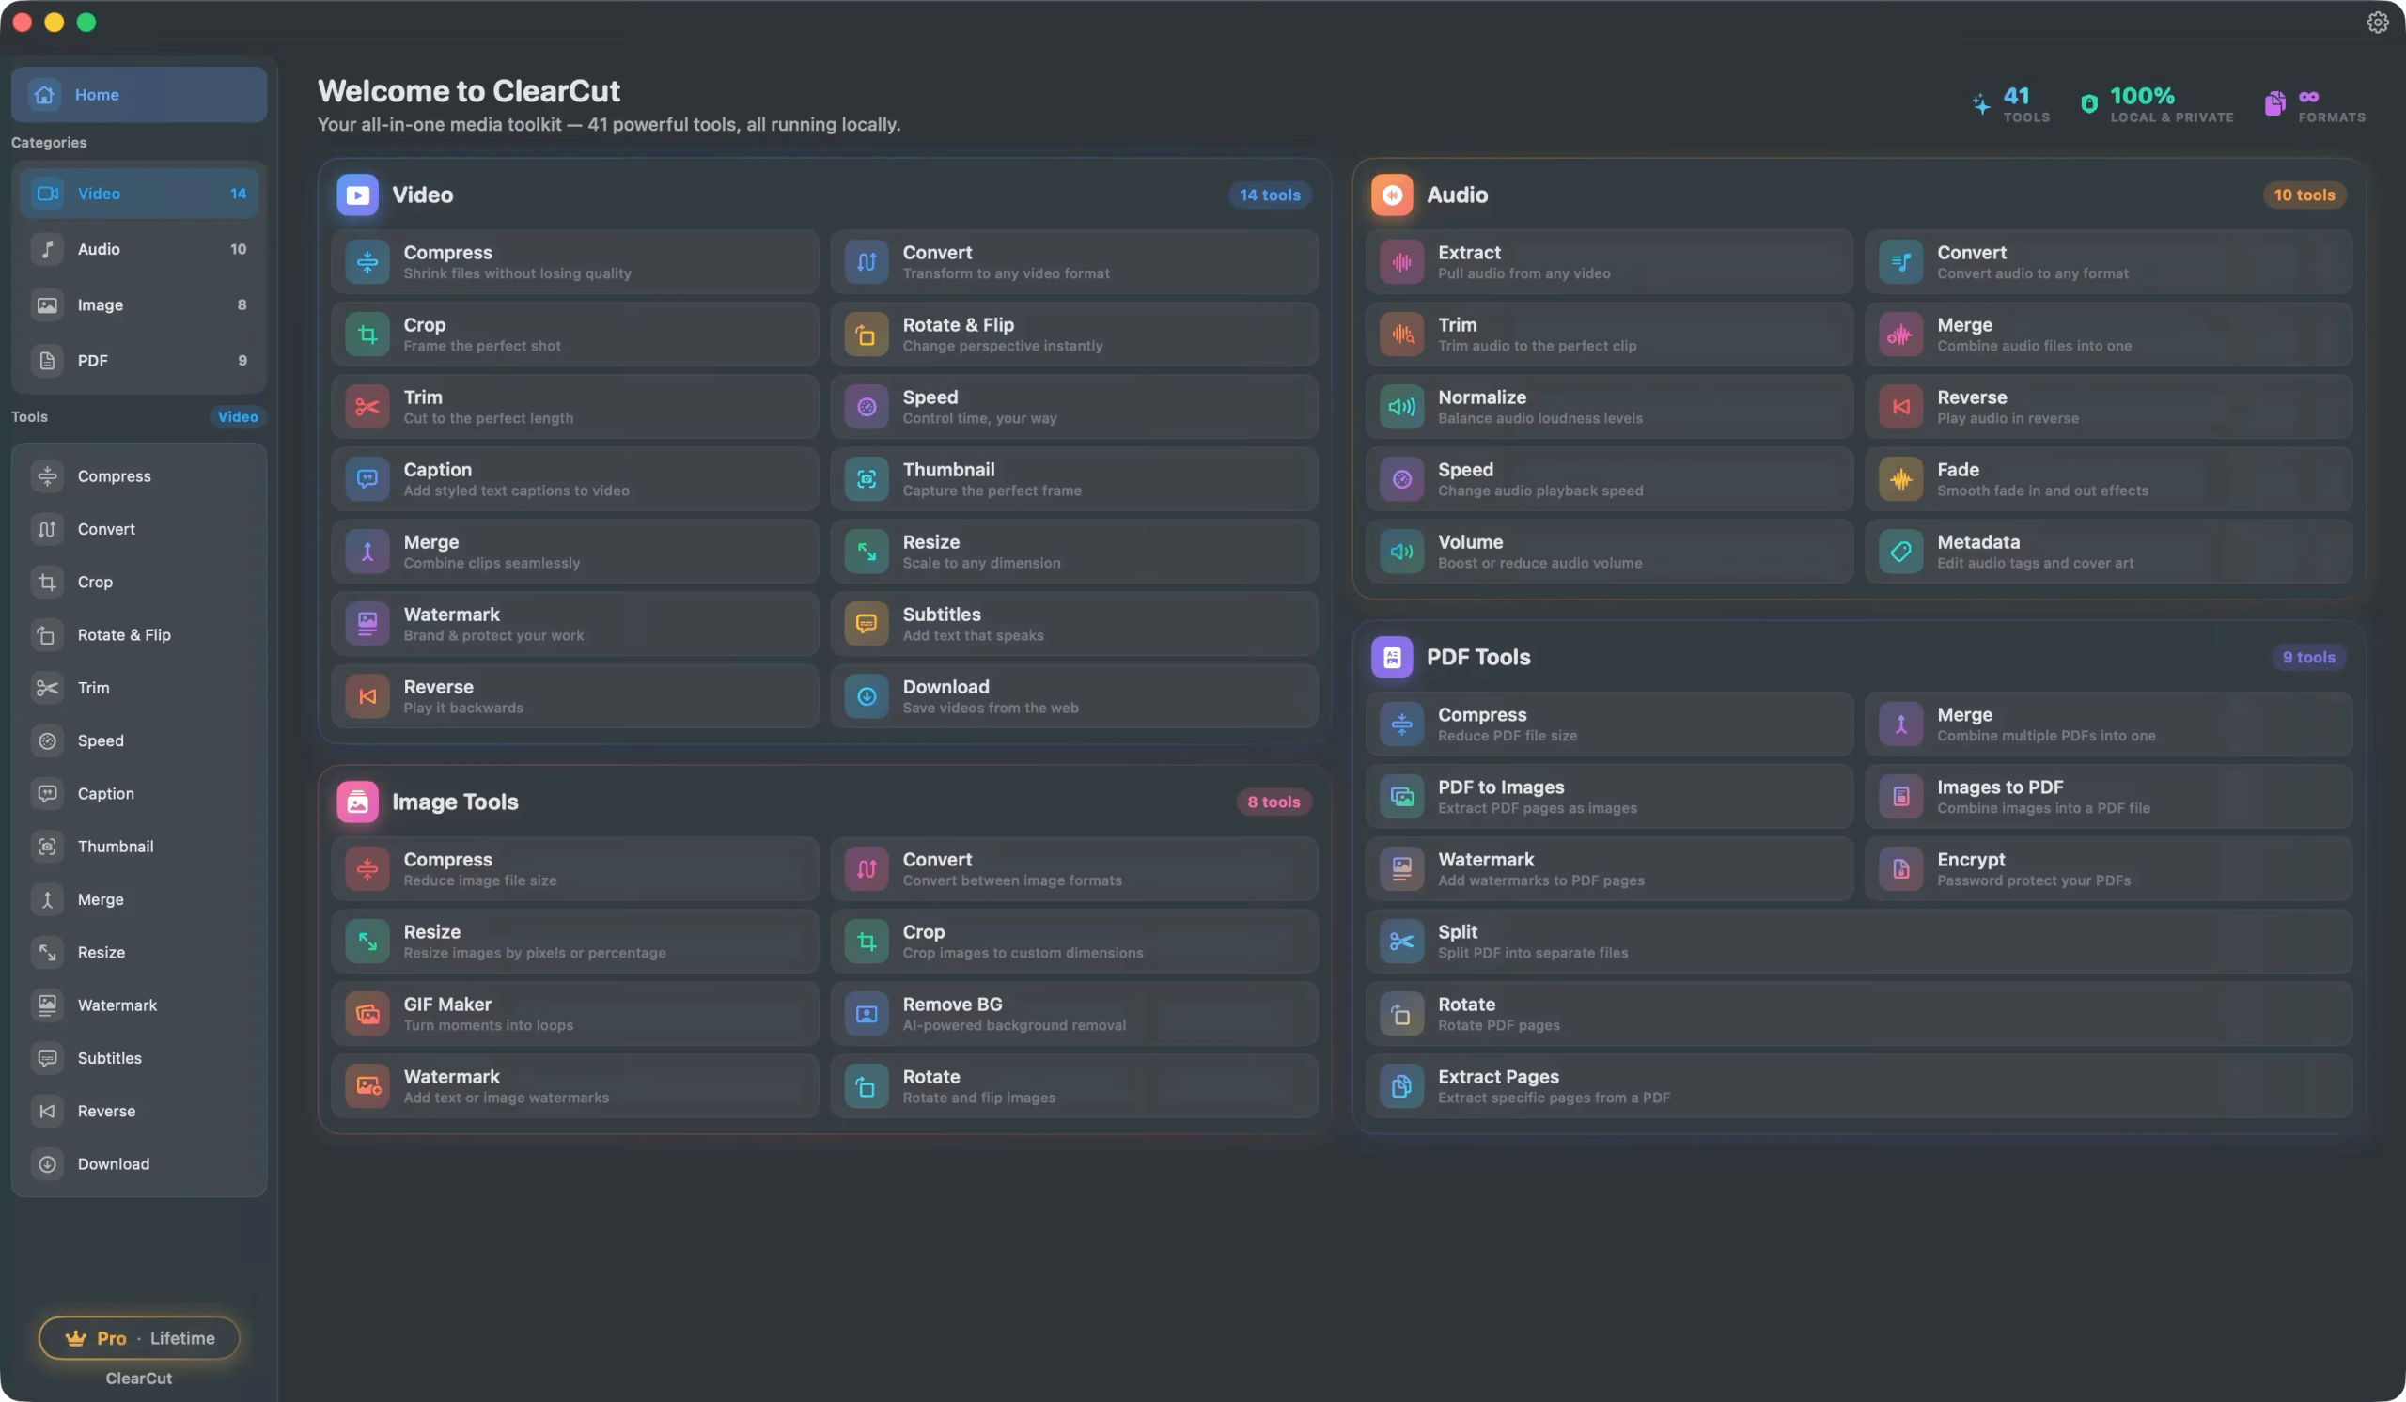Click the '8 tools' badge in Image Tools
Image resolution: width=2406 pixels, height=1402 pixels.
pyautogui.click(x=1273, y=802)
